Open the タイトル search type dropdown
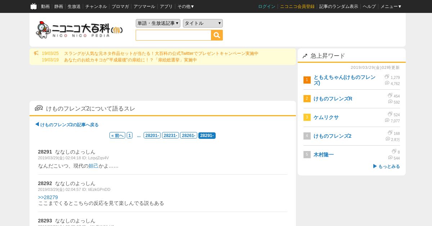Image resolution: width=432 pixels, height=226 pixels. click(203, 23)
